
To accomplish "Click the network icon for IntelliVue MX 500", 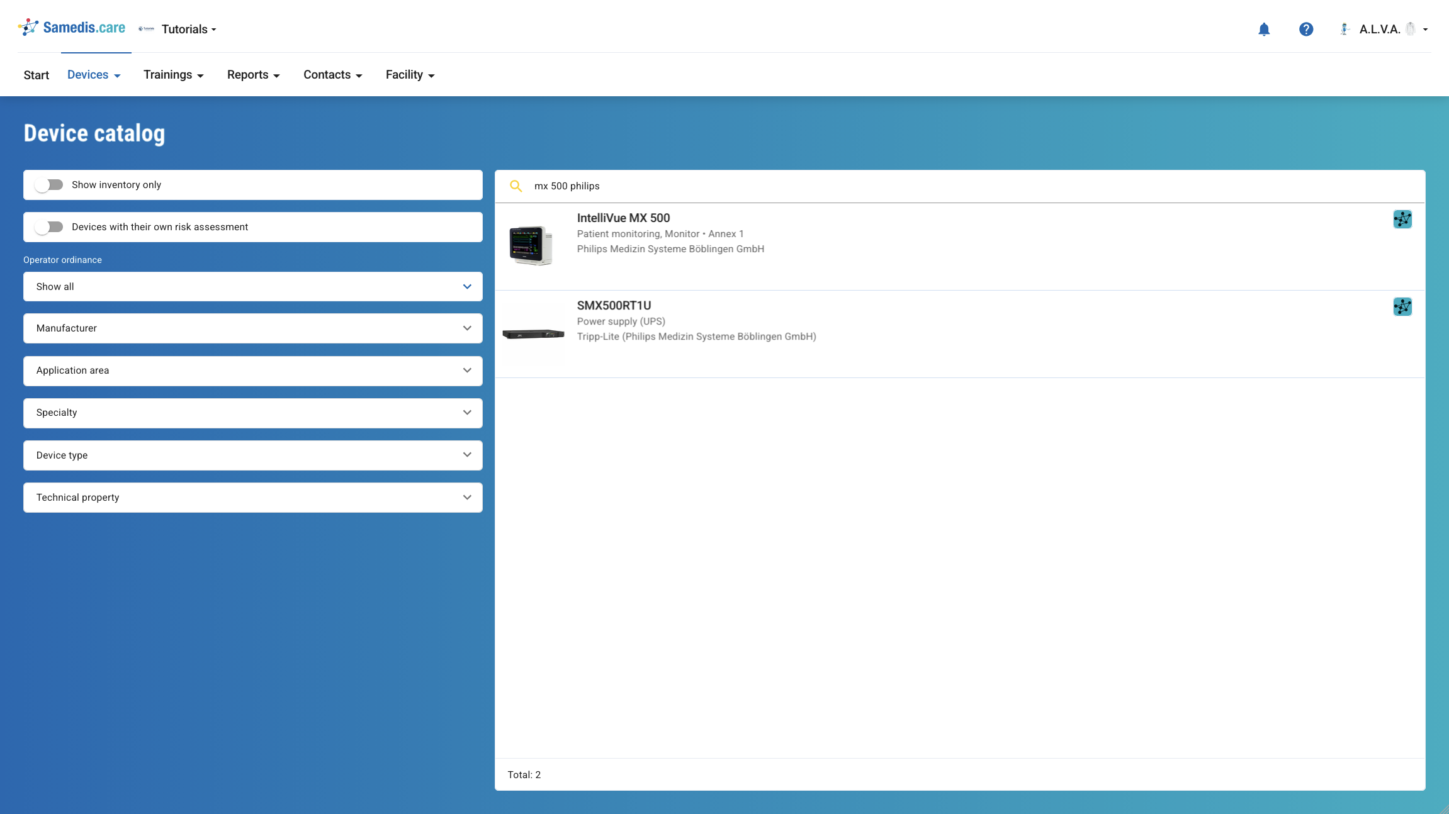I will pos(1402,219).
